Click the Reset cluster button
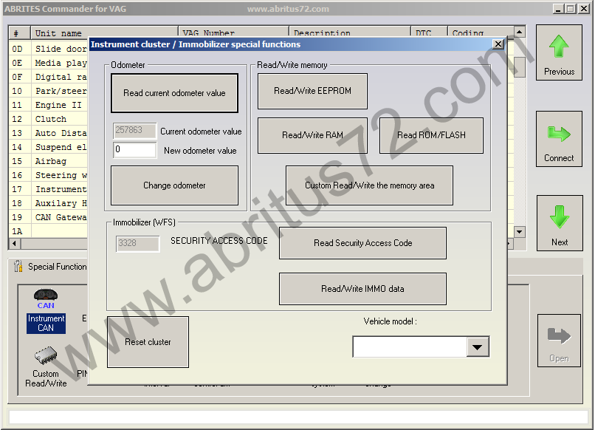The image size is (595, 430). tap(148, 342)
